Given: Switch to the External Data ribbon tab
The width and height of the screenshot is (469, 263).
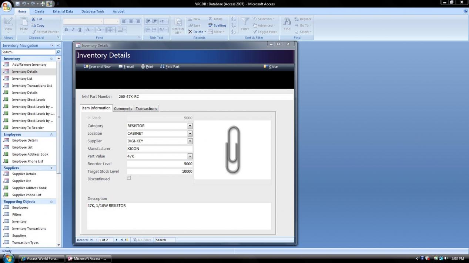Looking at the screenshot, I should (63, 11).
